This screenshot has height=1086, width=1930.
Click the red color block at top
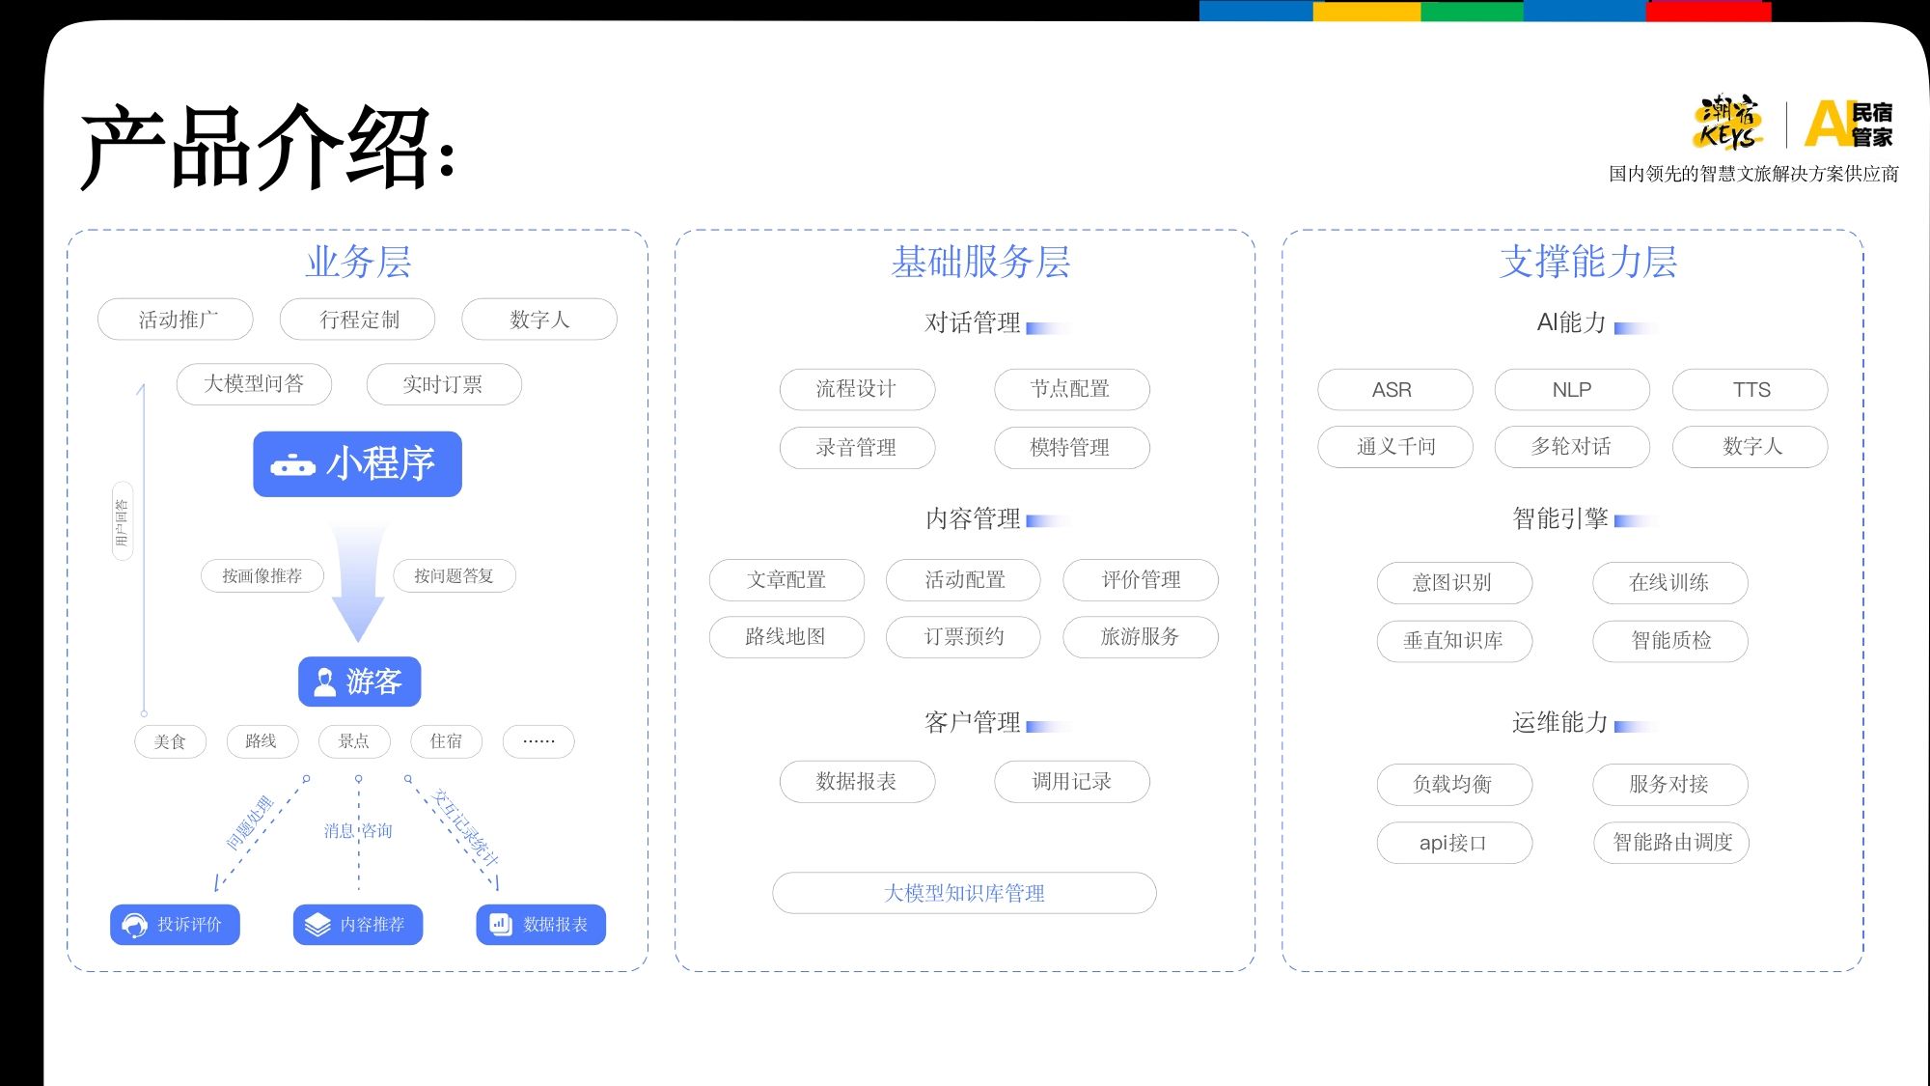tap(1708, 11)
